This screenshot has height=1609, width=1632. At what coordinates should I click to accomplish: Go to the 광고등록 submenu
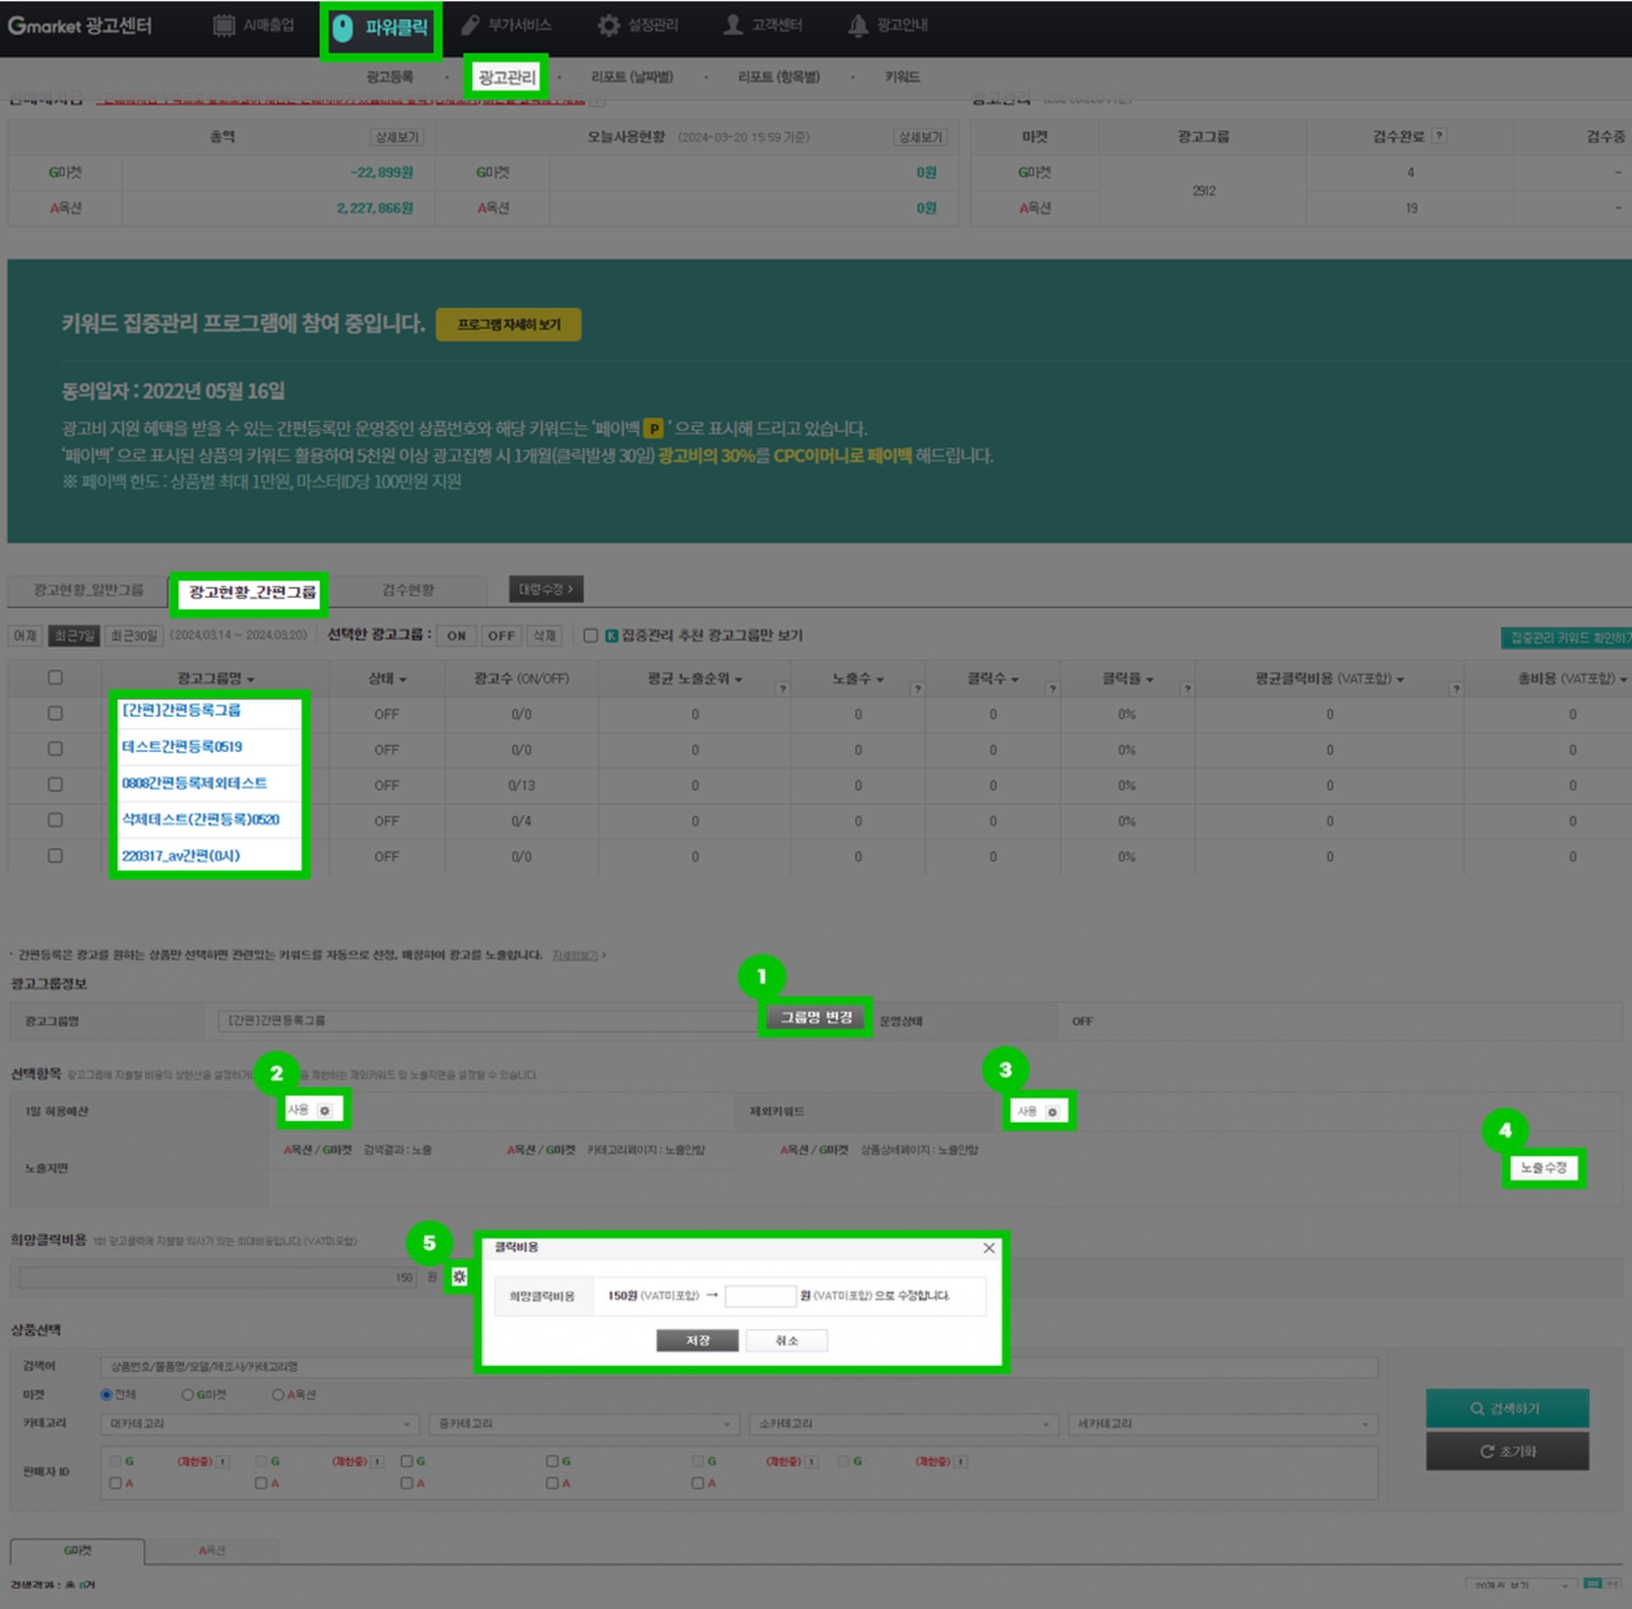(389, 77)
